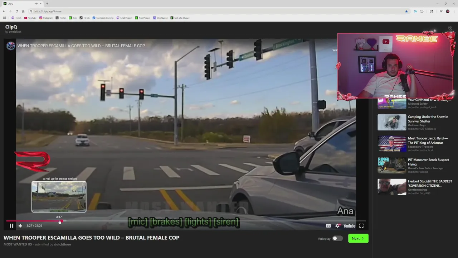Open the YouTube bookmark
Viewport: 458px width, 258px height.
click(30, 18)
